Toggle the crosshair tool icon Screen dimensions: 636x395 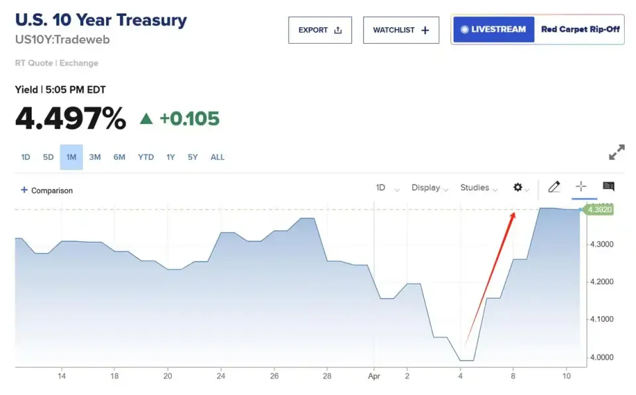point(581,186)
